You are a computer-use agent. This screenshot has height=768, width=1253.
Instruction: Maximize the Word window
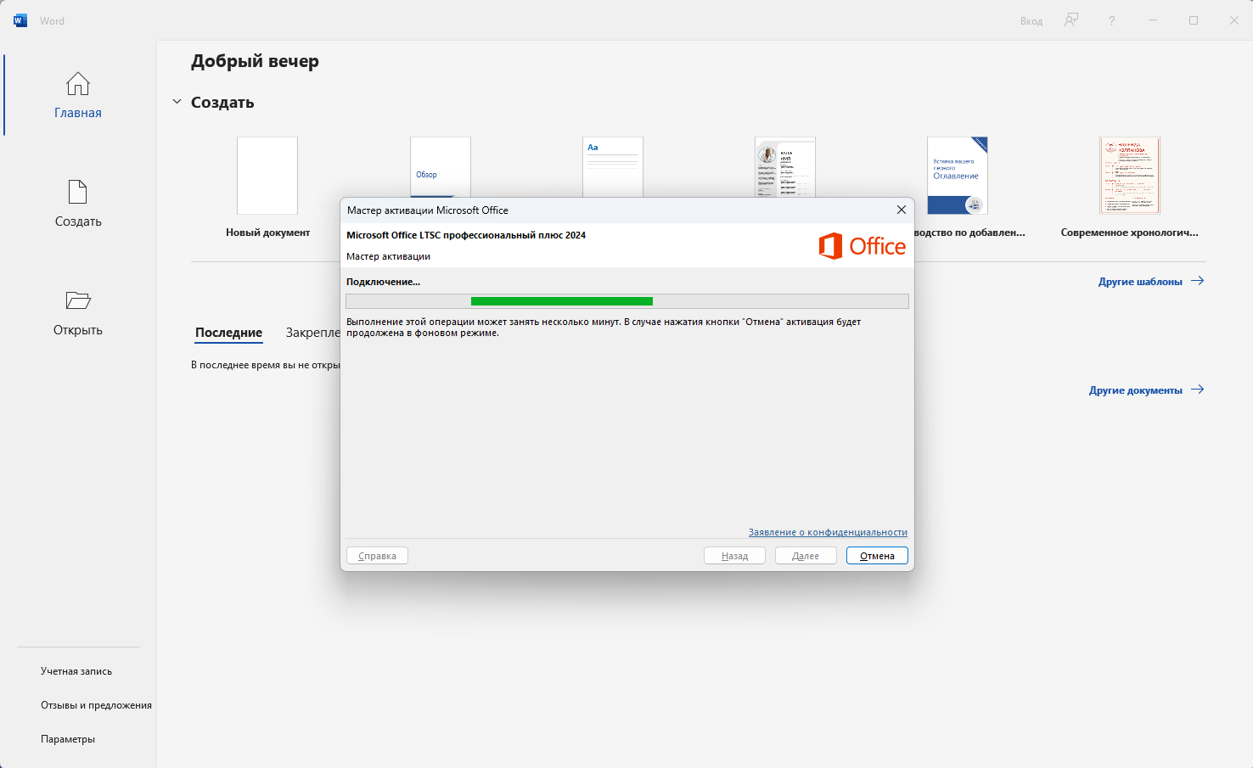click(1194, 20)
